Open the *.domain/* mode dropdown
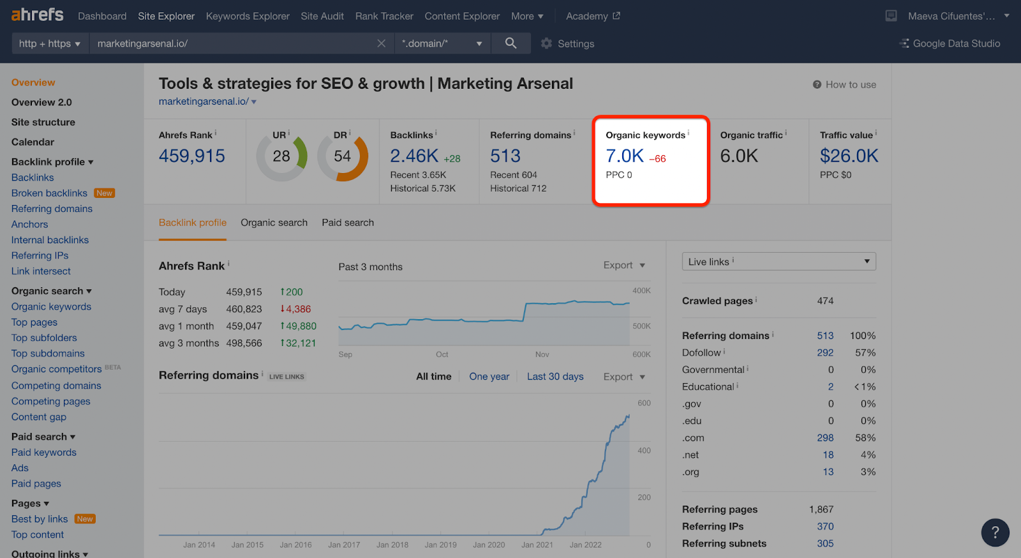Screen dimensions: 1021x558 pos(442,43)
